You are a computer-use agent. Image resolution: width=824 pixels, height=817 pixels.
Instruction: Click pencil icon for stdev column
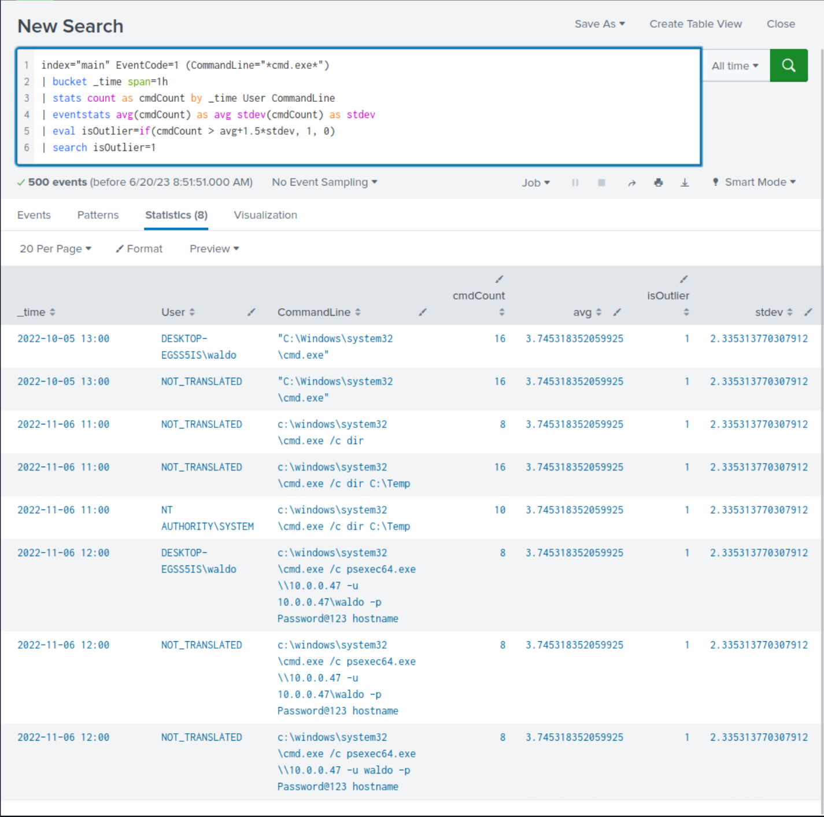[808, 312]
